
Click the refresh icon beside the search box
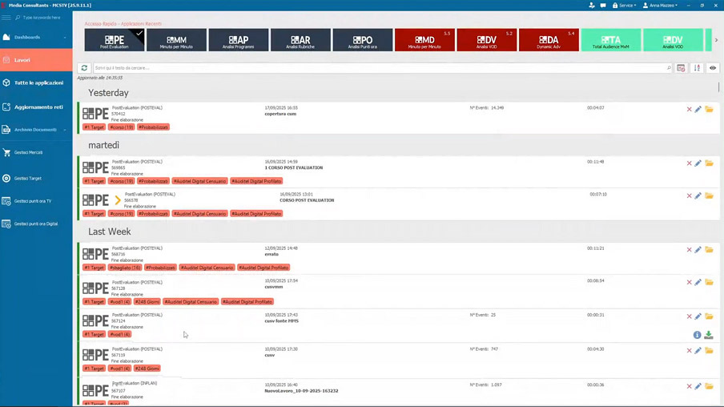pyautogui.click(x=84, y=68)
